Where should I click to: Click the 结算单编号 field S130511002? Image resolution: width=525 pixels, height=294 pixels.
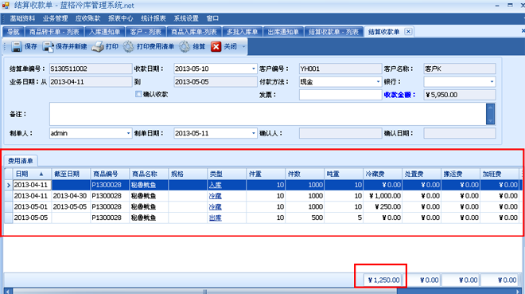pyautogui.click(x=91, y=69)
